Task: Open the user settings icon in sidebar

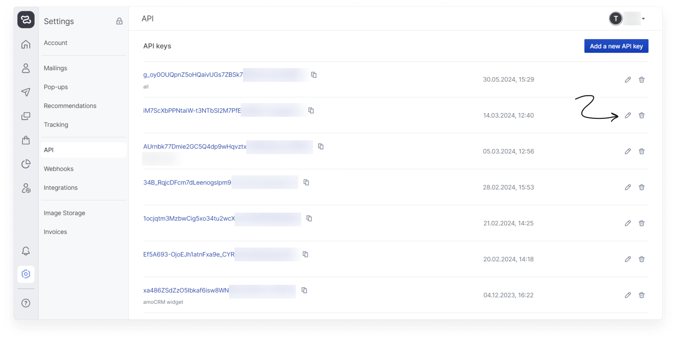Action: click(x=26, y=188)
